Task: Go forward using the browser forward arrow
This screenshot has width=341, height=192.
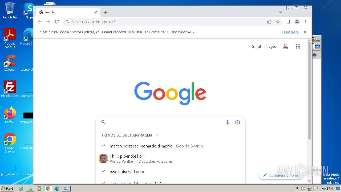Action: (x=48, y=22)
